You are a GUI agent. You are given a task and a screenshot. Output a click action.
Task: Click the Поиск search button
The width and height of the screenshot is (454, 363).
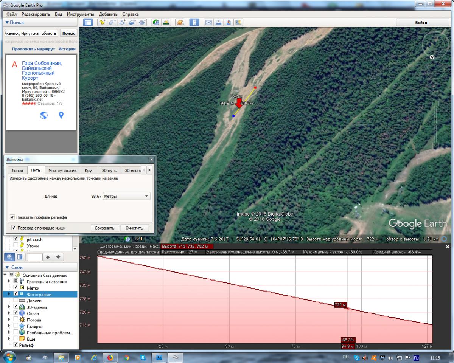pos(68,33)
